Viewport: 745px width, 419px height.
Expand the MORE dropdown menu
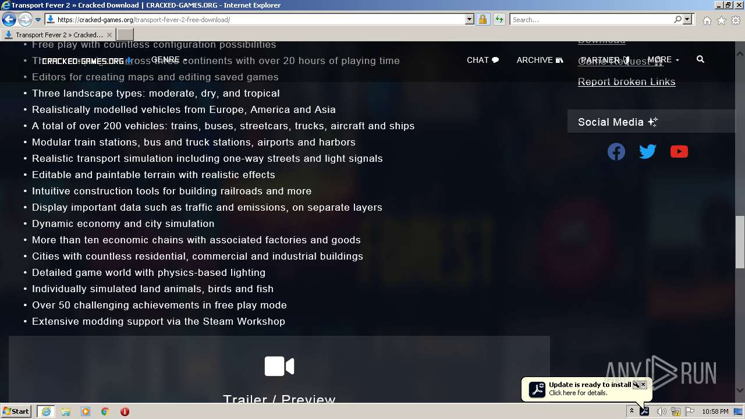663,60
